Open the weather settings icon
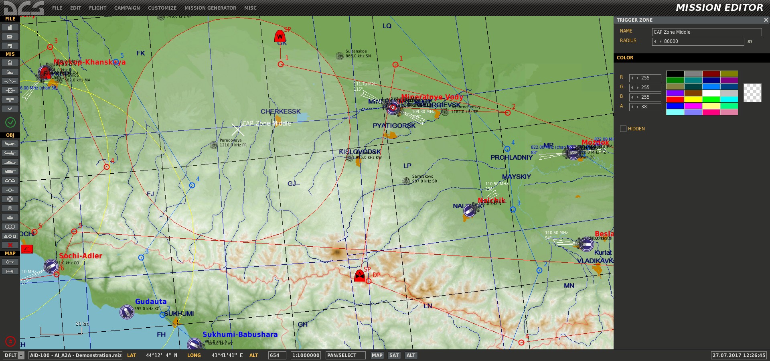This screenshot has height=361, width=770. (10, 72)
